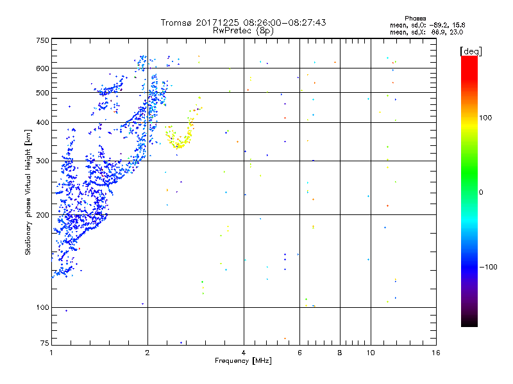Click the y-axis label "750"
This screenshot has width=513, height=384.
click(x=42, y=40)
